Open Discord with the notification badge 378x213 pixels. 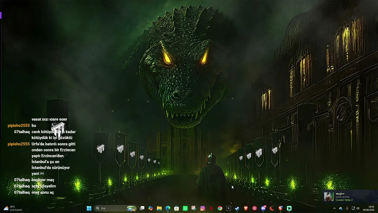tap(263, 208)
